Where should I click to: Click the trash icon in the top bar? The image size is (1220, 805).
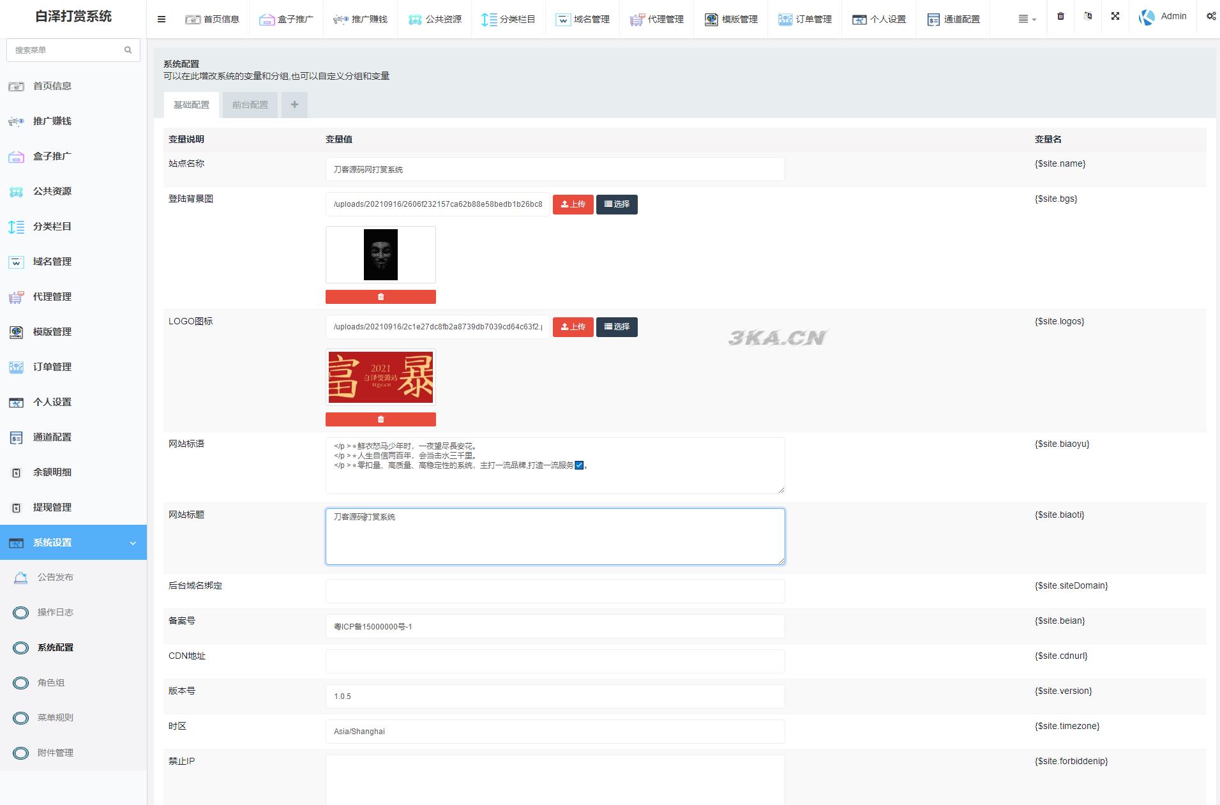point(1060,17)
